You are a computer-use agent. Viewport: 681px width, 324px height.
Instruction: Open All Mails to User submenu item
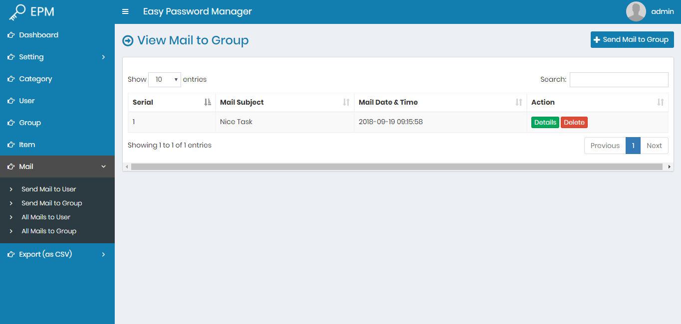point(46,217)
